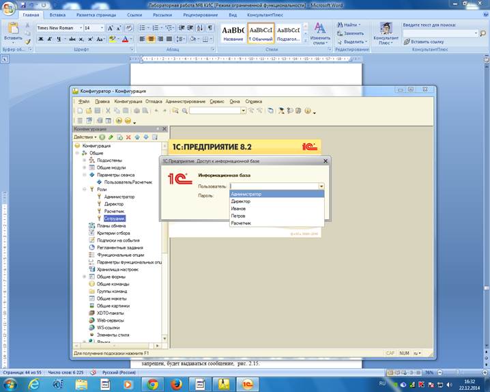
Task: Click Заменить in the Editing group
Action: point(351,33)
